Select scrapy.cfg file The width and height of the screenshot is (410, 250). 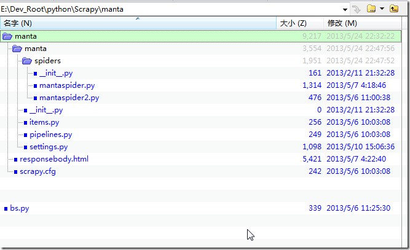[37, 171]
